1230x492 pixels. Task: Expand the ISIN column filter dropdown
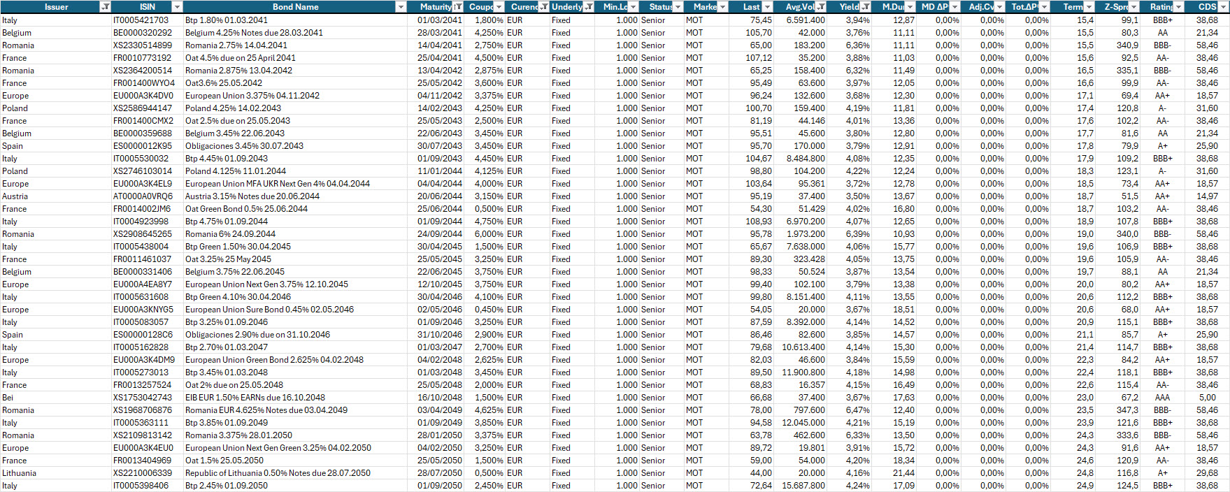pyautogui.click(x=177, y=7)
